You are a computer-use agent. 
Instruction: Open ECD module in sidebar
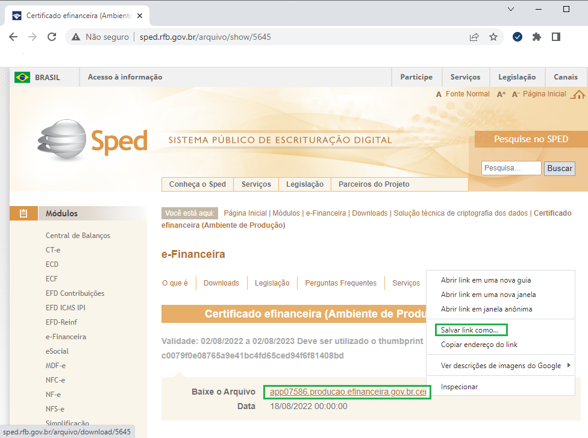pos(52,264)
